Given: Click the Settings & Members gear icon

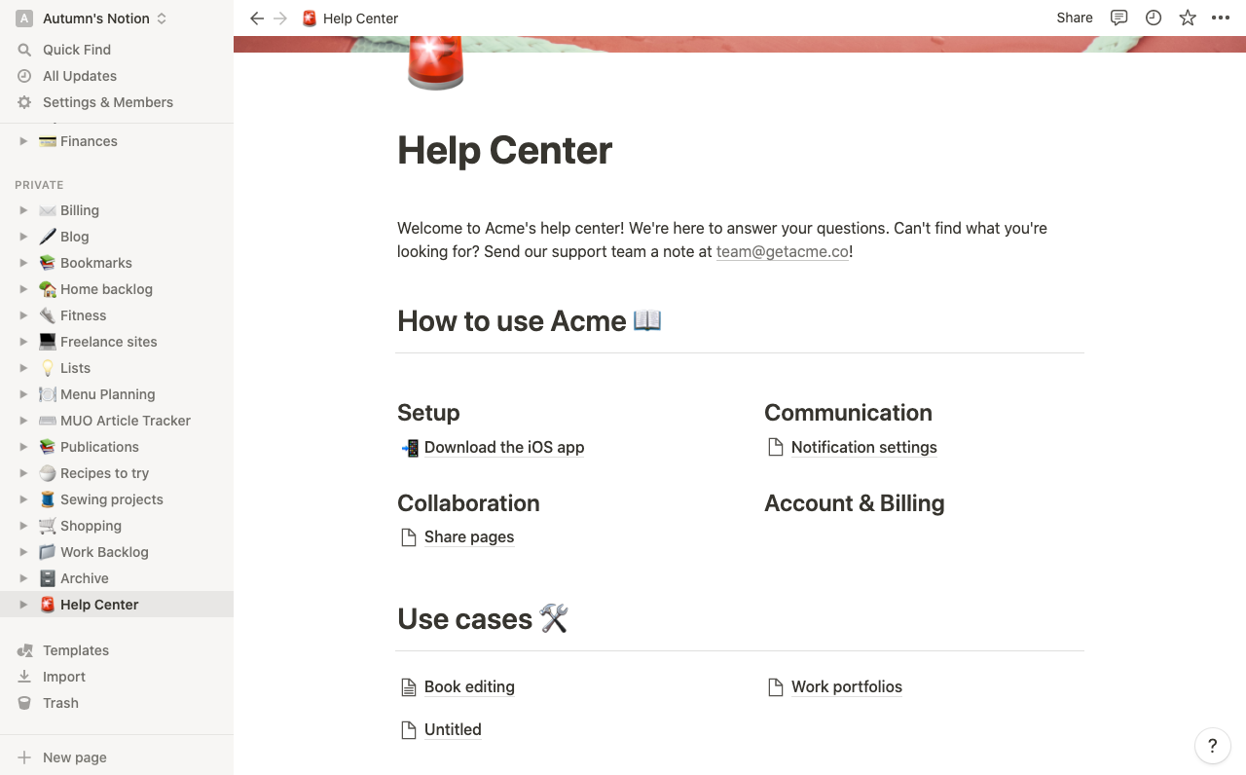Looking at the screenshot, I should (x=24, y=102).
